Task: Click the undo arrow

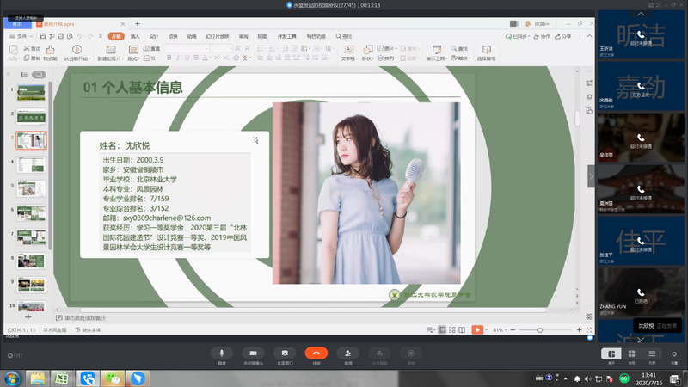Action: pos(79,36)
